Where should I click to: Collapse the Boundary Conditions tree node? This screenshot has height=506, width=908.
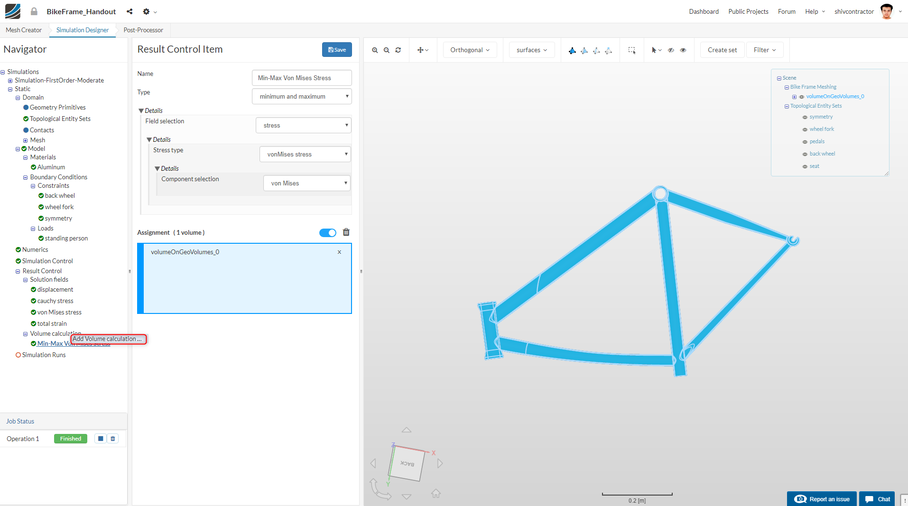(x=25, y=178)
